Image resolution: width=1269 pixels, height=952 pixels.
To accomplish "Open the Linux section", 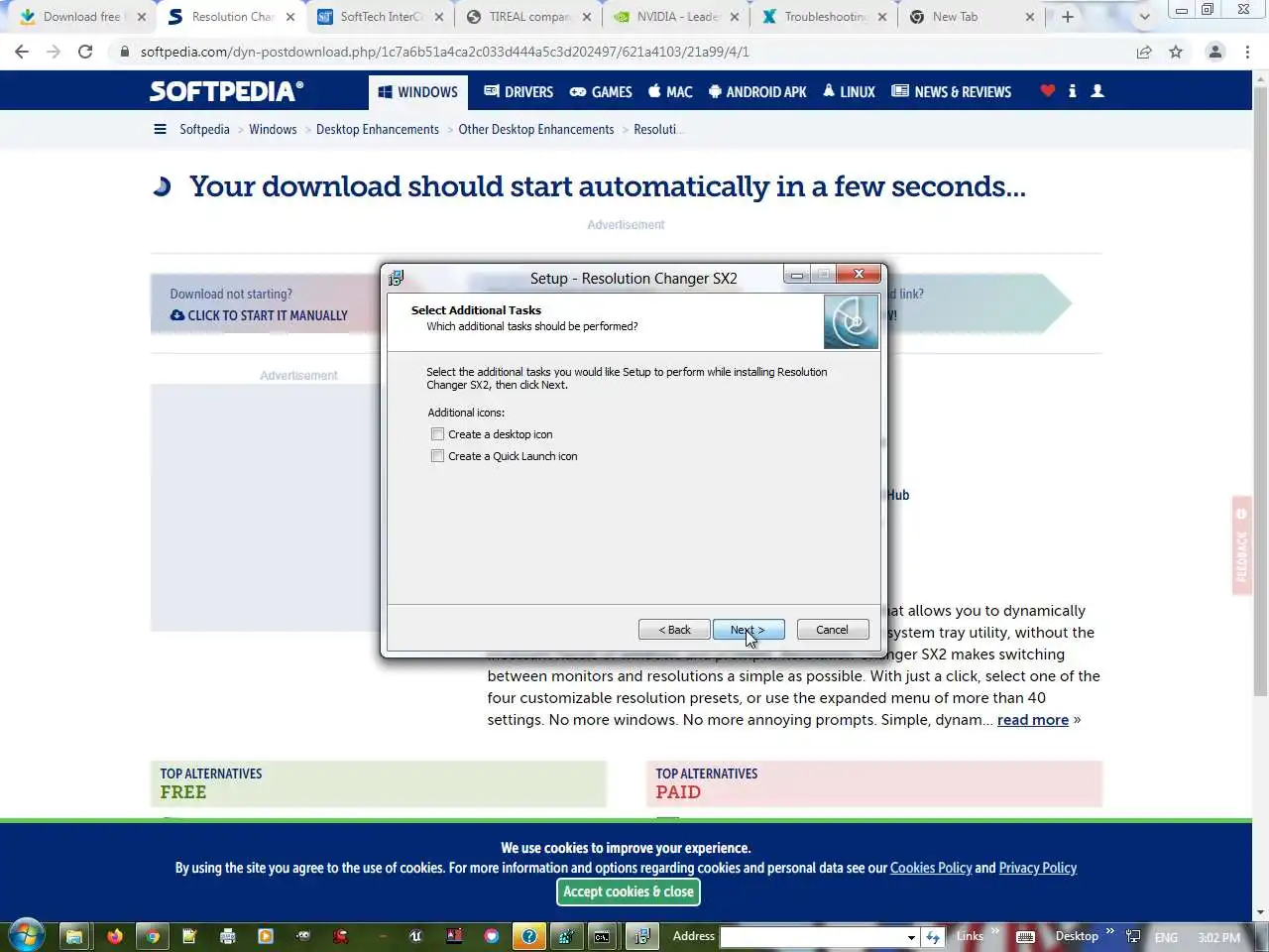I will 850,92.
